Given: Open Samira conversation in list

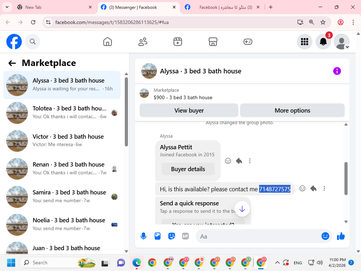Looking at the screenshot, I should tap(62, 197).
